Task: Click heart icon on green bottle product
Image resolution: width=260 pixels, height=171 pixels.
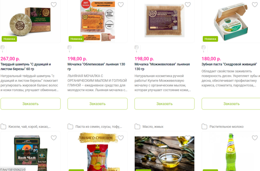Action: coord(255,138)
